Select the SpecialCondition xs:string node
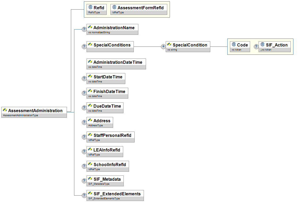 point(188,47)
